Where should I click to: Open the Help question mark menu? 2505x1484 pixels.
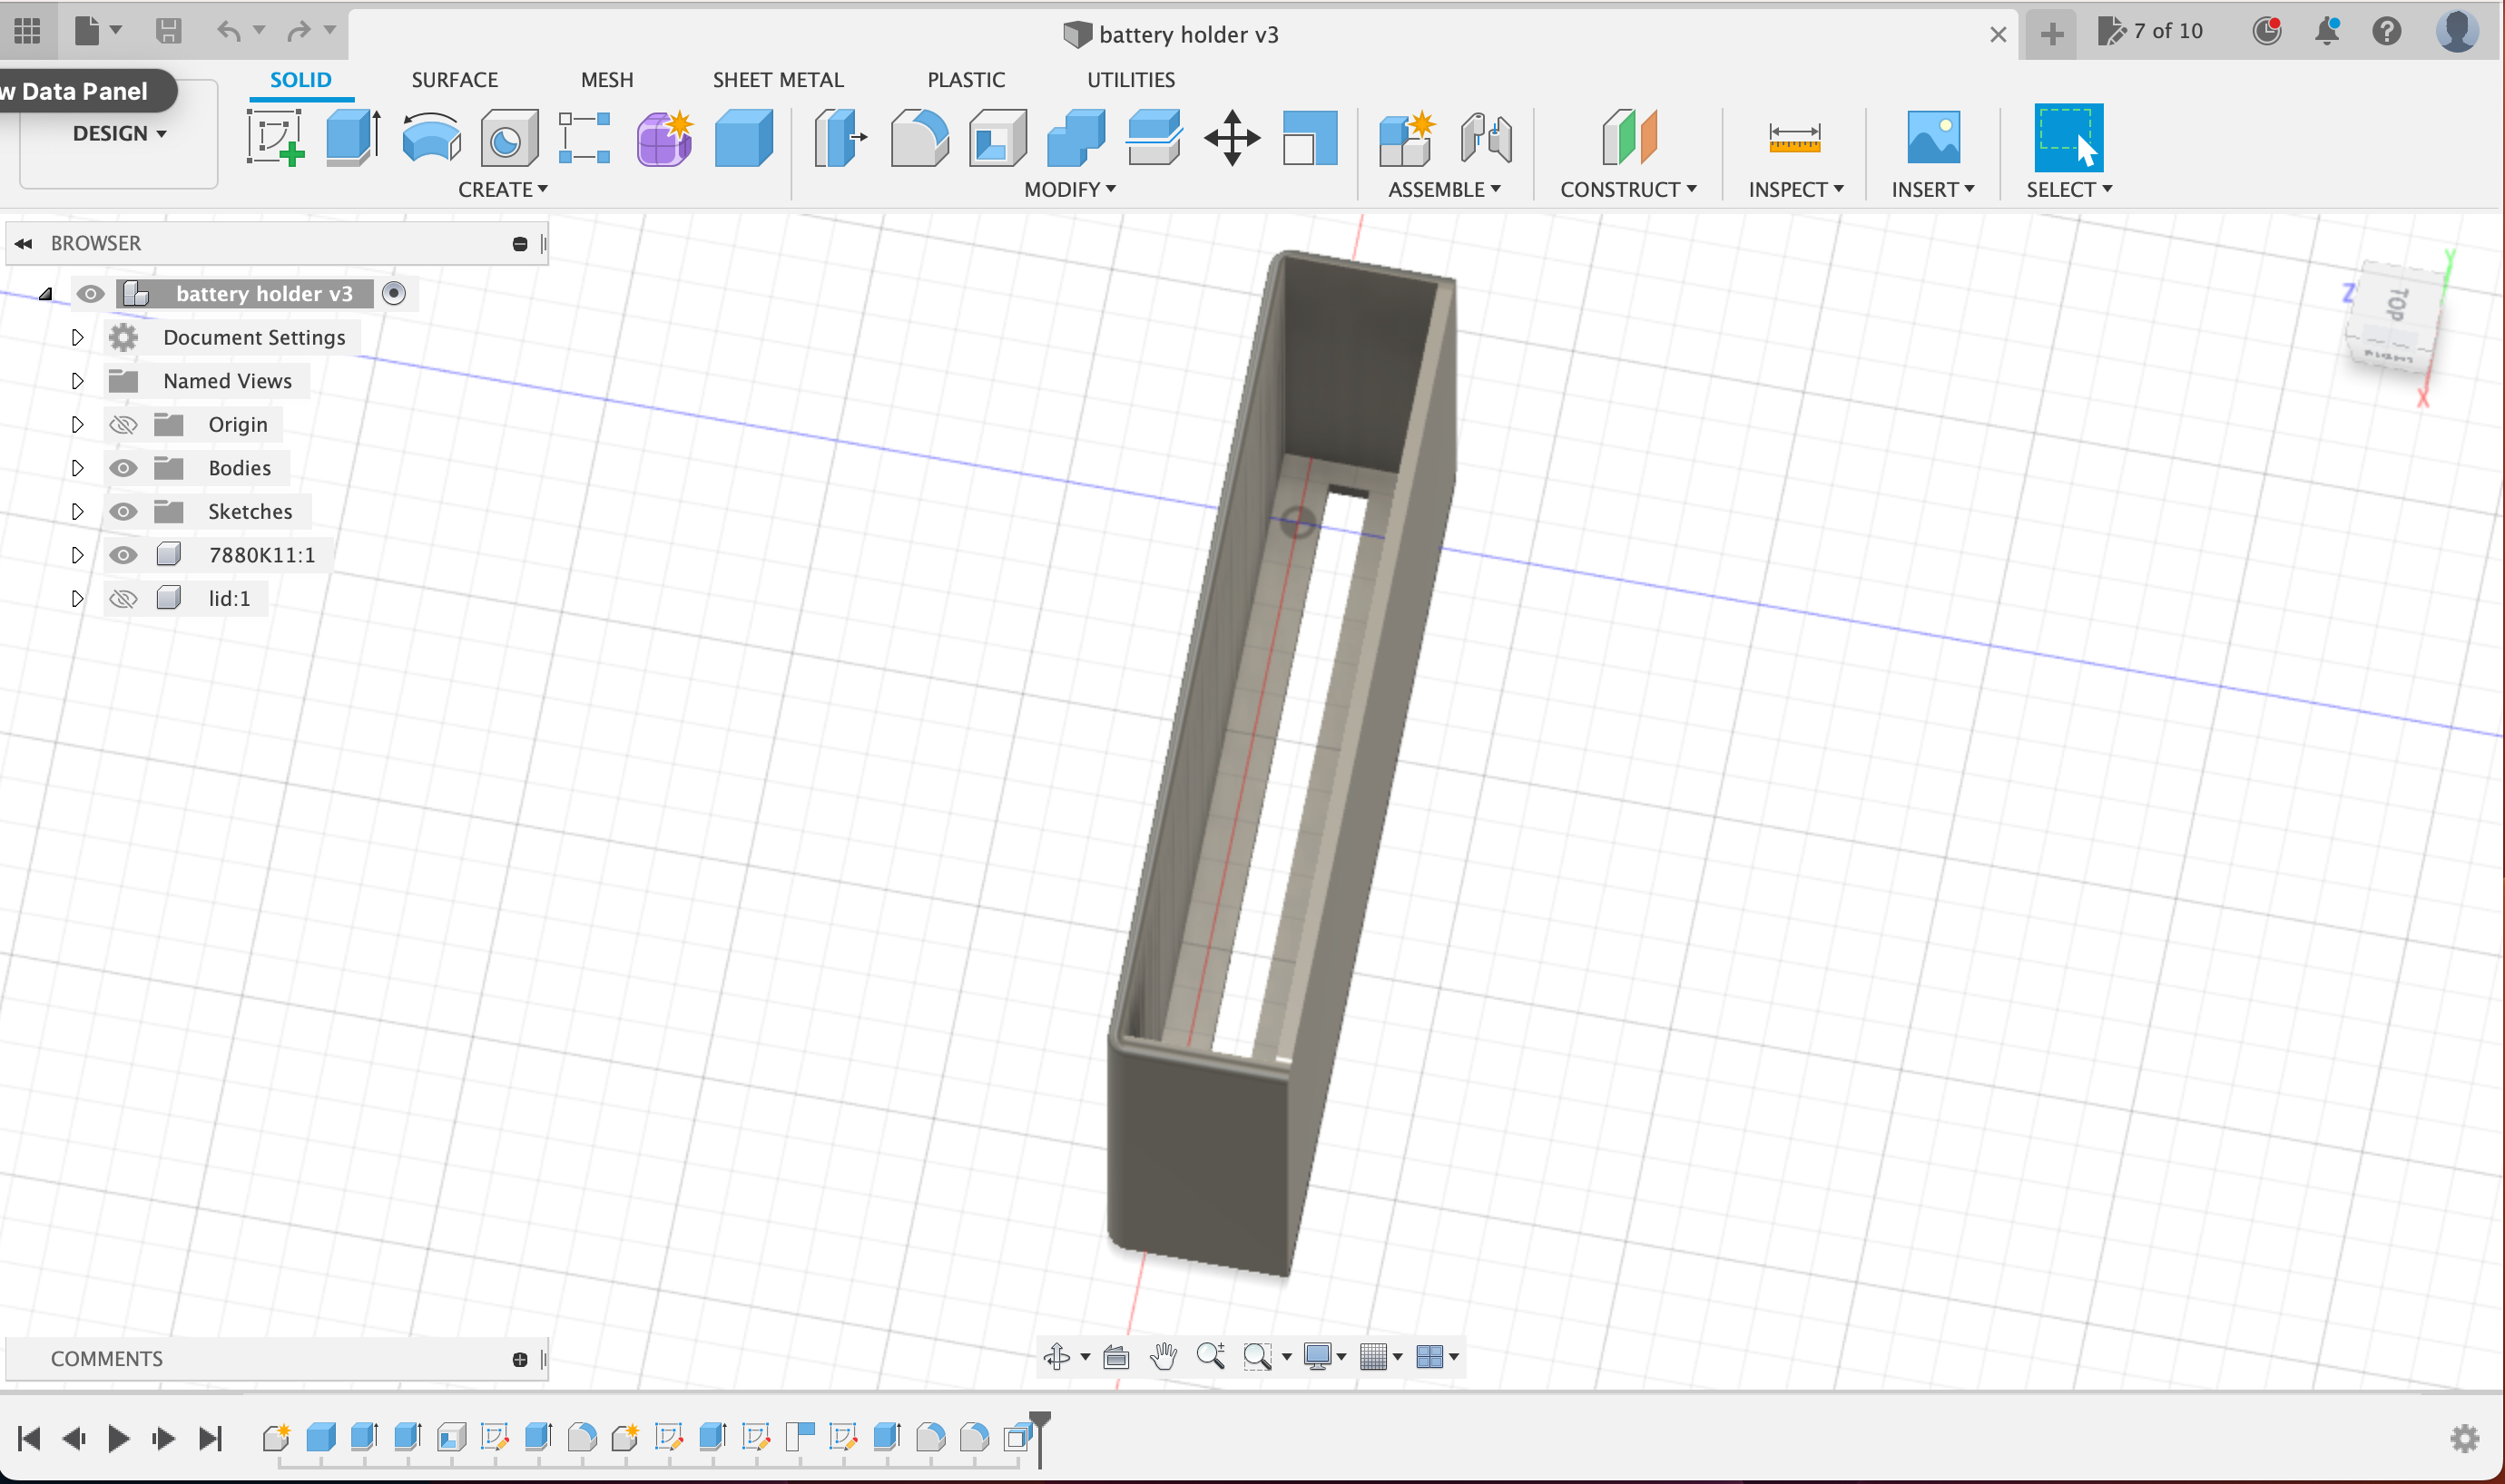click(2387, 31)
